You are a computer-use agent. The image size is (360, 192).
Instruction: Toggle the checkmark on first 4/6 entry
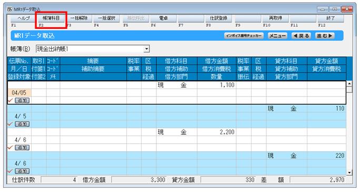pos(10,147)
